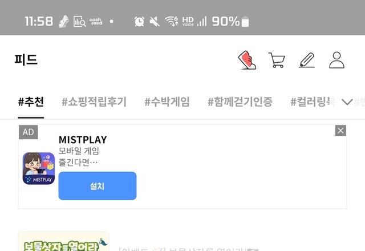
Task: Tap the blue 설치 install button
Action: (x=98, y=186)
